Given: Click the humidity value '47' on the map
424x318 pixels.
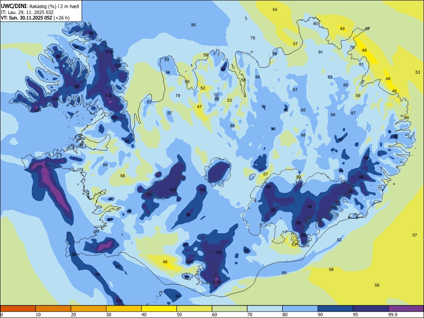Looking at the screenshot, I should click(199, 107).
